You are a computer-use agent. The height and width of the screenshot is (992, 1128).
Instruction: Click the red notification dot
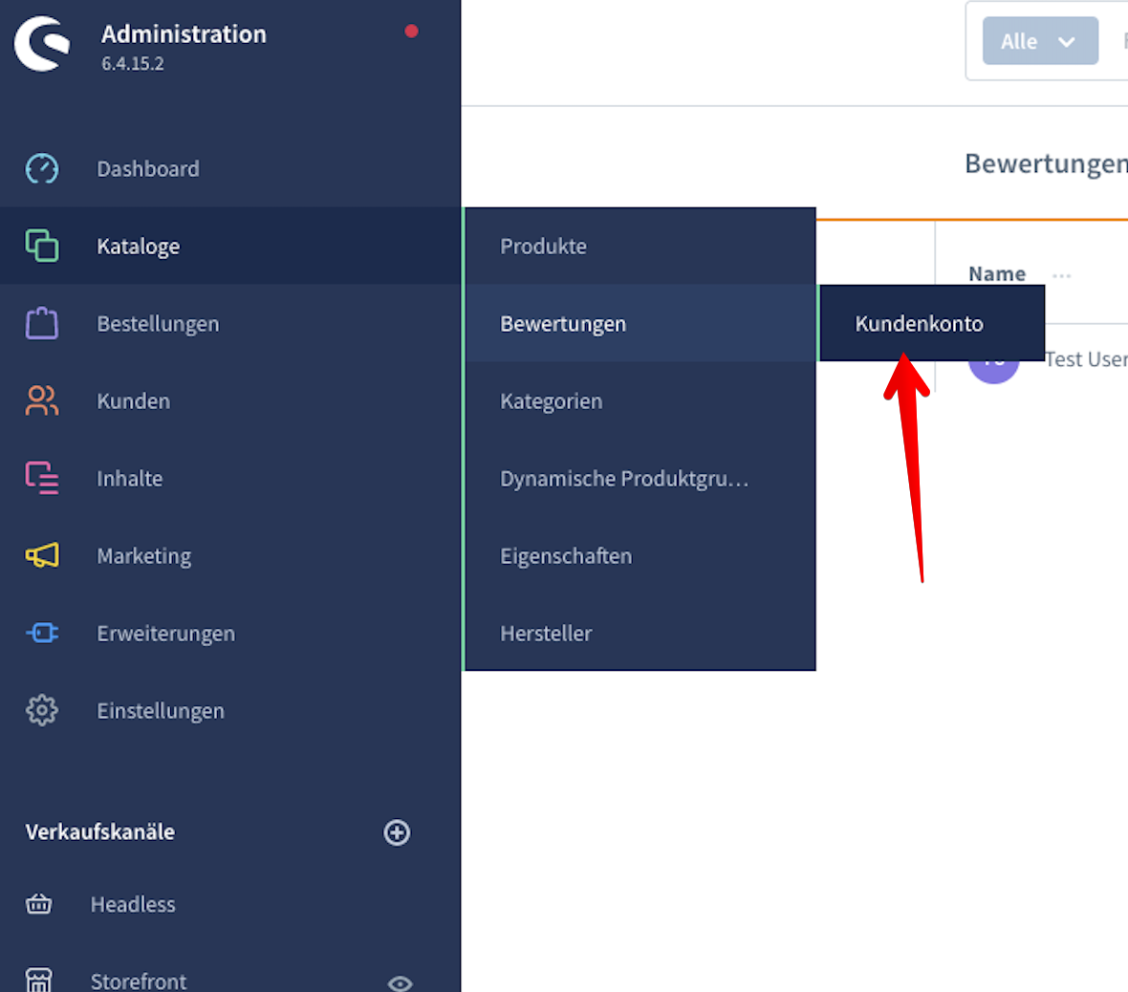coord(411,32)
